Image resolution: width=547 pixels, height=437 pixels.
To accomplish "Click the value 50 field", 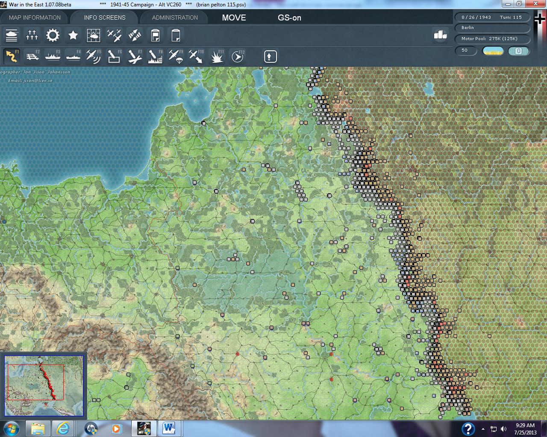I will coord(466,50).
